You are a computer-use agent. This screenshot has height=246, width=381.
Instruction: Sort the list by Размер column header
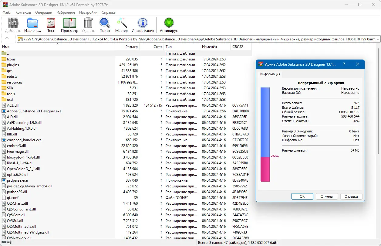(x=127, y=47)
